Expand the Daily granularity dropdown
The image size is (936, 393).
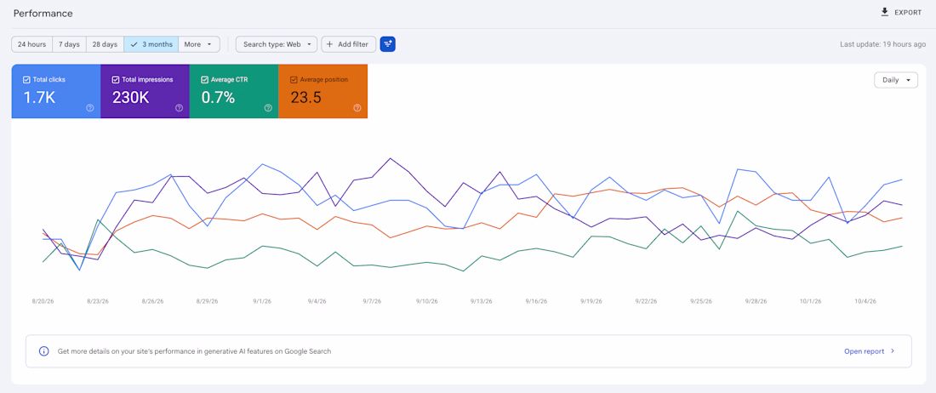pyautogui.click(x=896, y=80)
